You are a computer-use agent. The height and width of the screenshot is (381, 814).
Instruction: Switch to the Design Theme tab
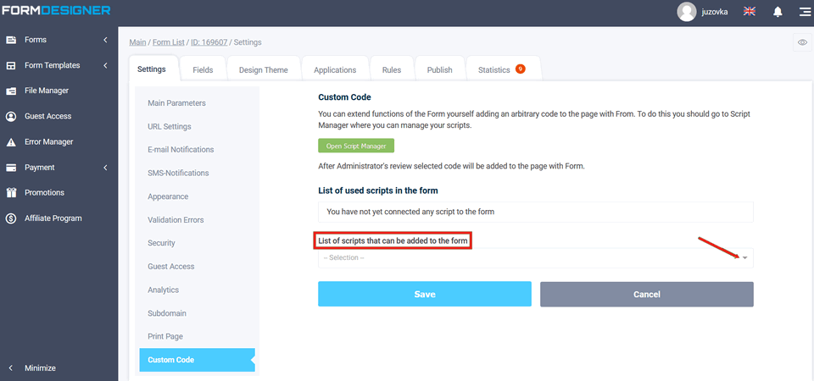click(263, 70)
